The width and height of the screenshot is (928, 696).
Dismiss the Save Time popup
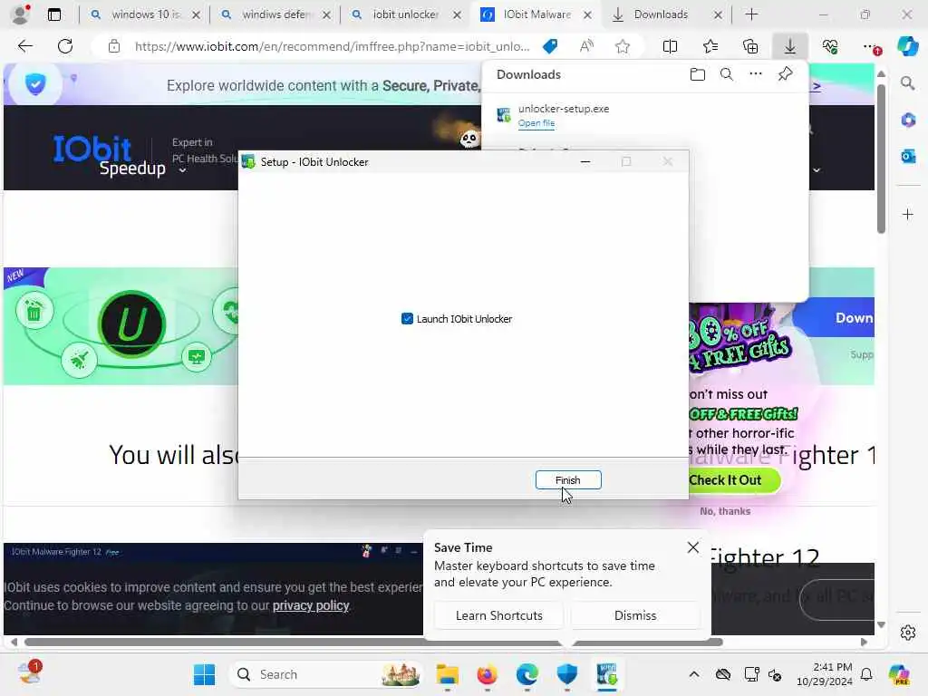(635, 615)
